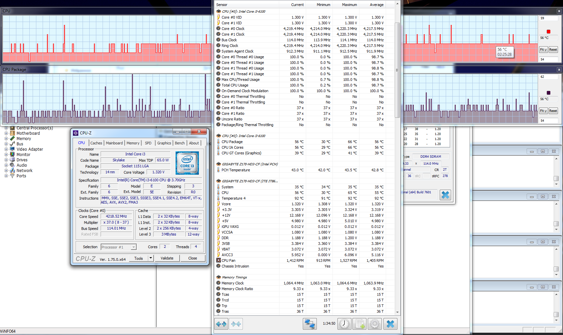Screen dimensions: 563x335
Task: Click the clock reset timer icon
Action: (x=345, y=324)
